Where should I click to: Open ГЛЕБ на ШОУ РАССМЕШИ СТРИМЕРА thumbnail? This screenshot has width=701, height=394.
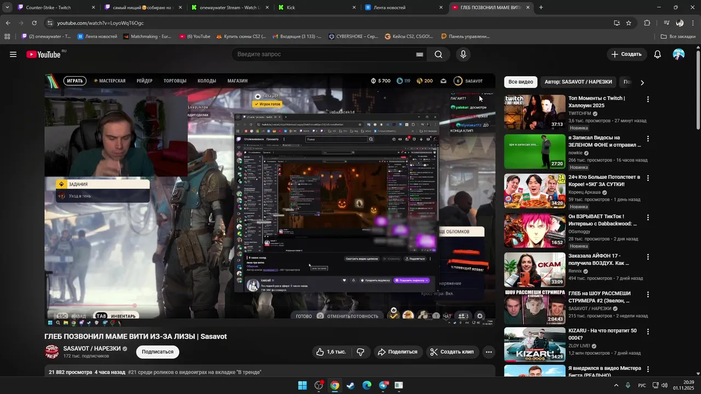pos(535,307)
